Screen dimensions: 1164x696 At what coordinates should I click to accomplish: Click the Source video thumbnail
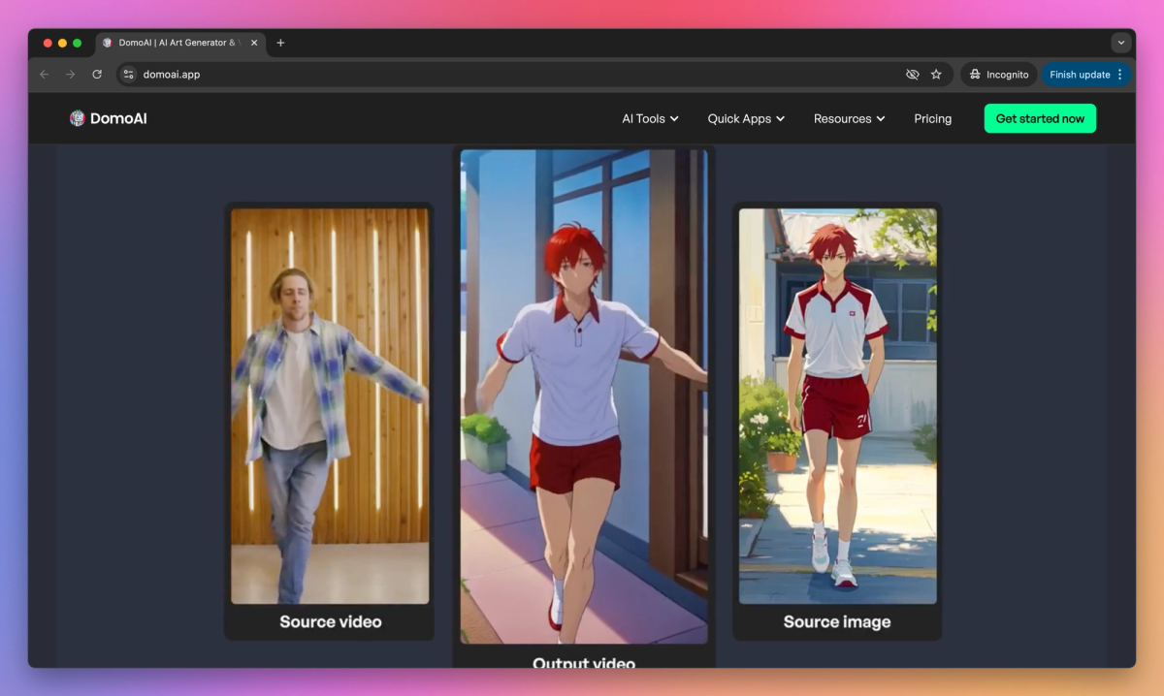click(330, 405)
